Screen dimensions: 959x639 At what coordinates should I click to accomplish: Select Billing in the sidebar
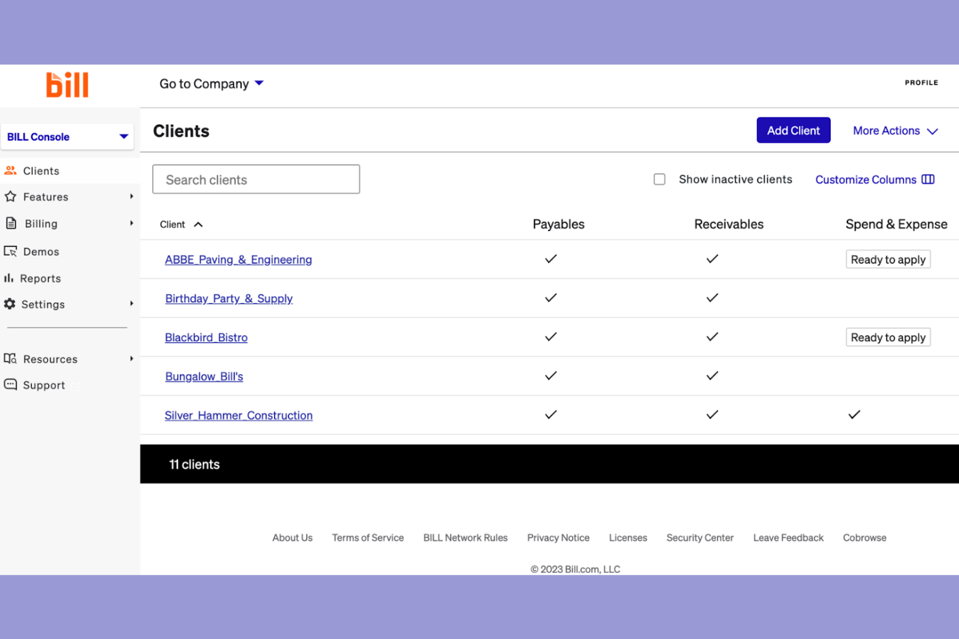(41, 224)
